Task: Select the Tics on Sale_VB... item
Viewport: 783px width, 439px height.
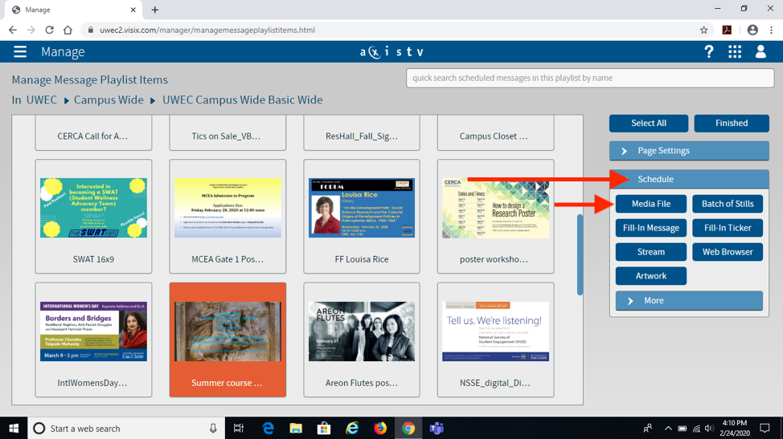Action: 228,133
